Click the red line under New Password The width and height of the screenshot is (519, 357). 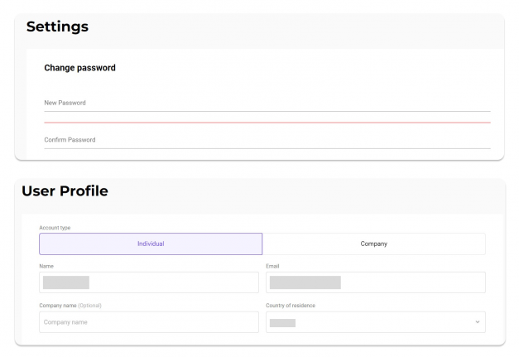[267, 123]
